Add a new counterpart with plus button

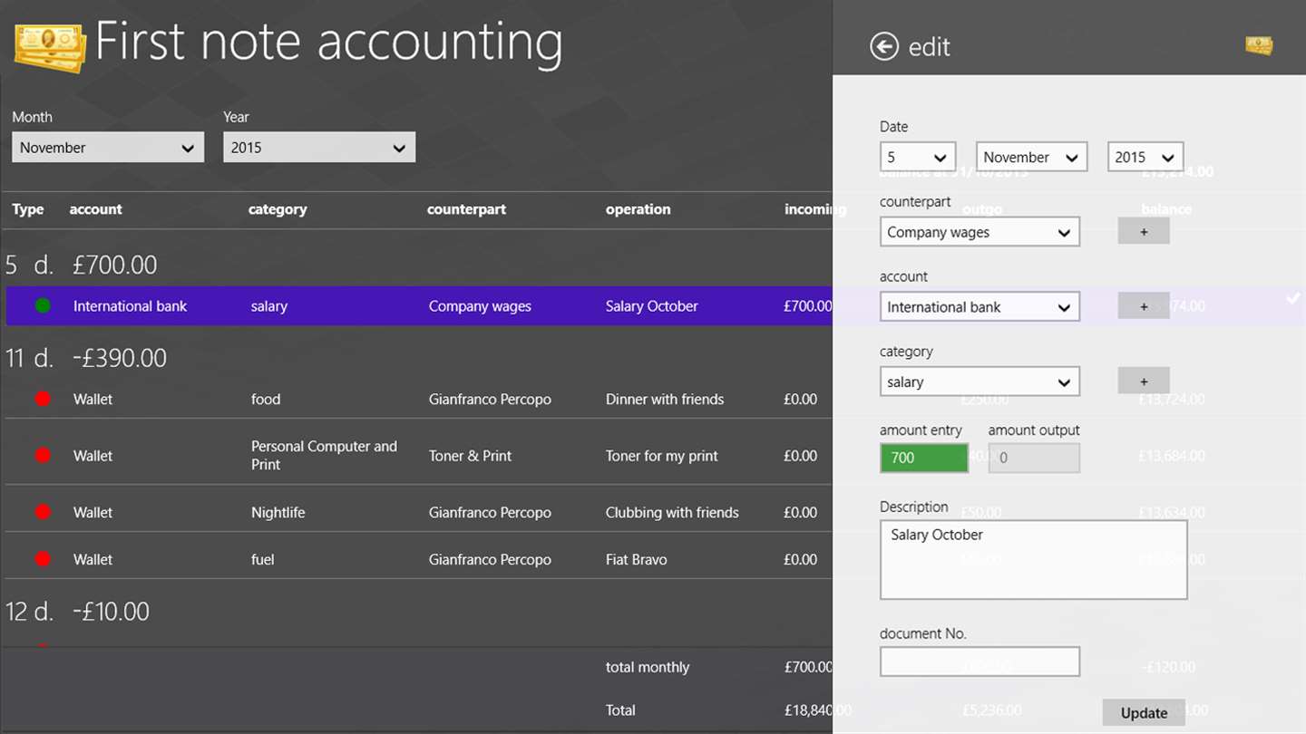pyautogui.click(x=1144, y=231)
